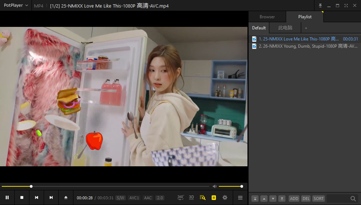
Task: Open the settings gear control panel
Action: tap(225, 197)
